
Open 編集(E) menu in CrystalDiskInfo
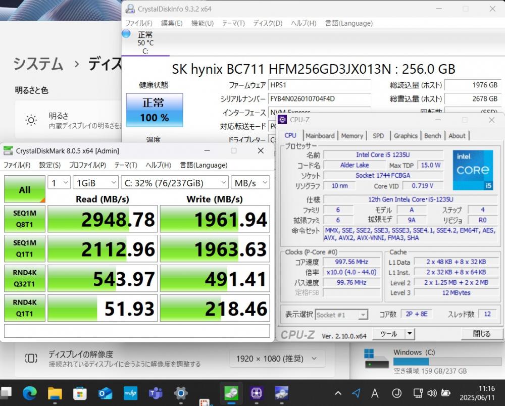172,23
